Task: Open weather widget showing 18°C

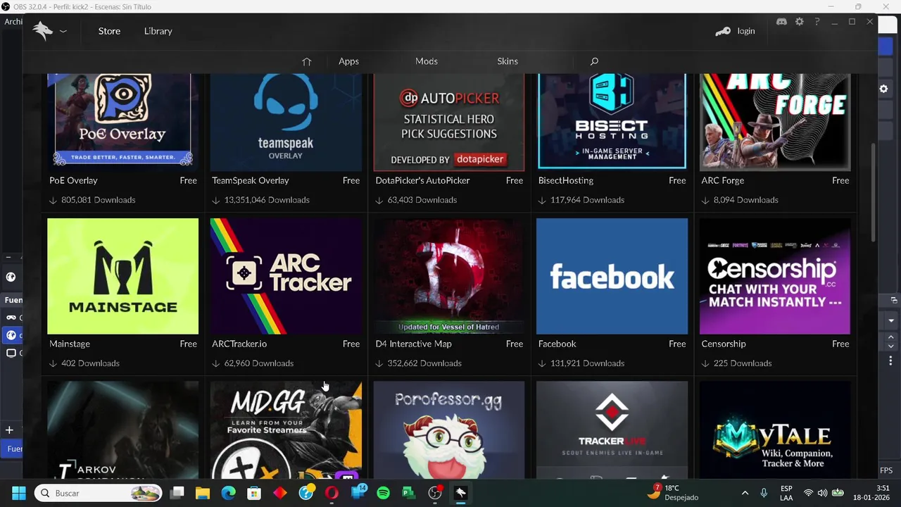Action: (x=673, y=492)
